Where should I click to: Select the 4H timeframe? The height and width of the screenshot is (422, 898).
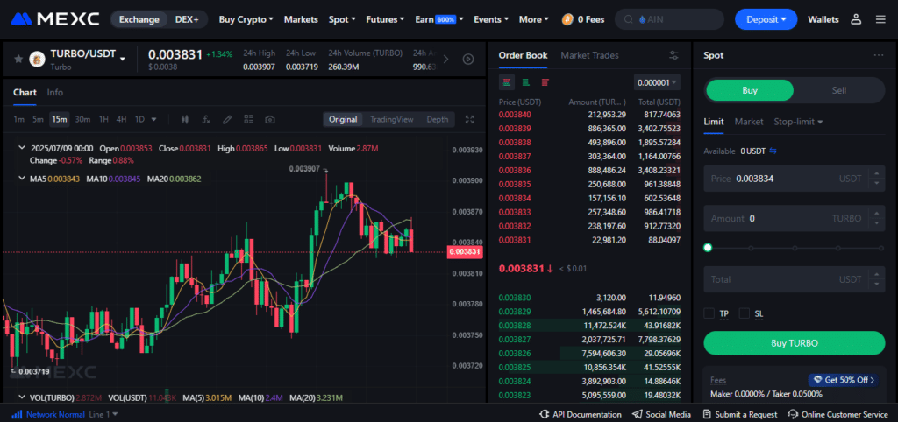point(121,120)
